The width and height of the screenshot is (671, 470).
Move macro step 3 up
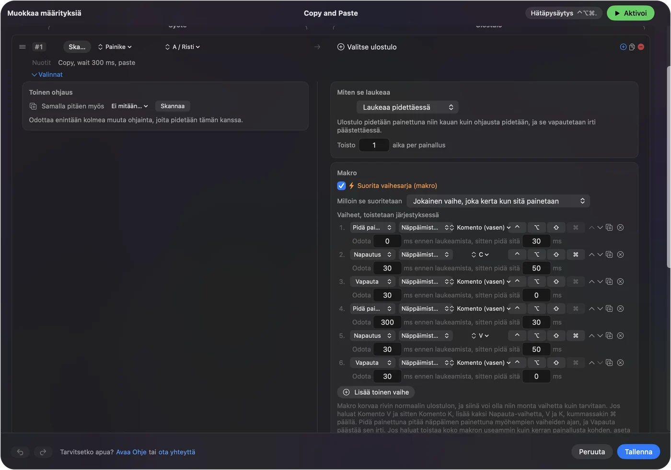point(591,282)
